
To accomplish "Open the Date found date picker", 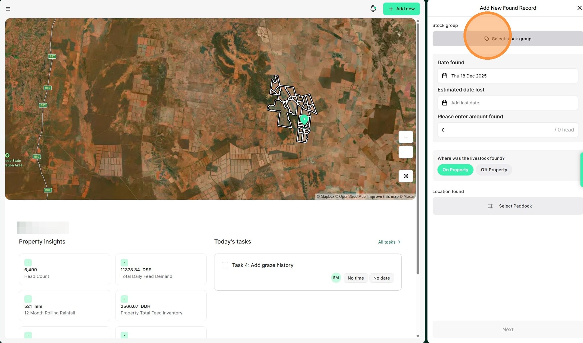I will point(508,76).
